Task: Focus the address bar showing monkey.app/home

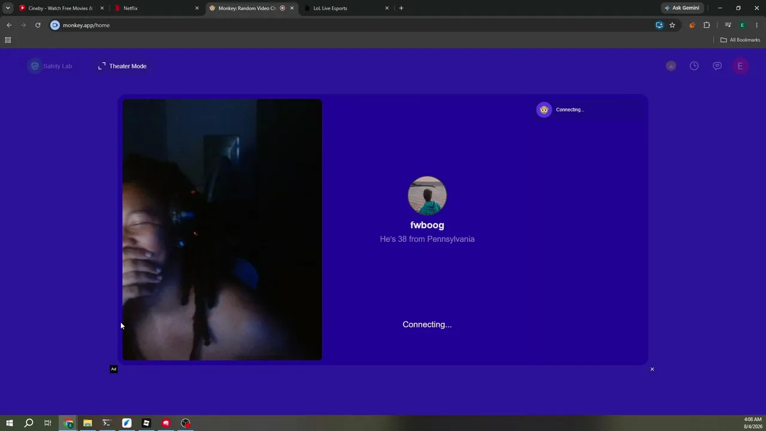Action: [x=353, y=25]
